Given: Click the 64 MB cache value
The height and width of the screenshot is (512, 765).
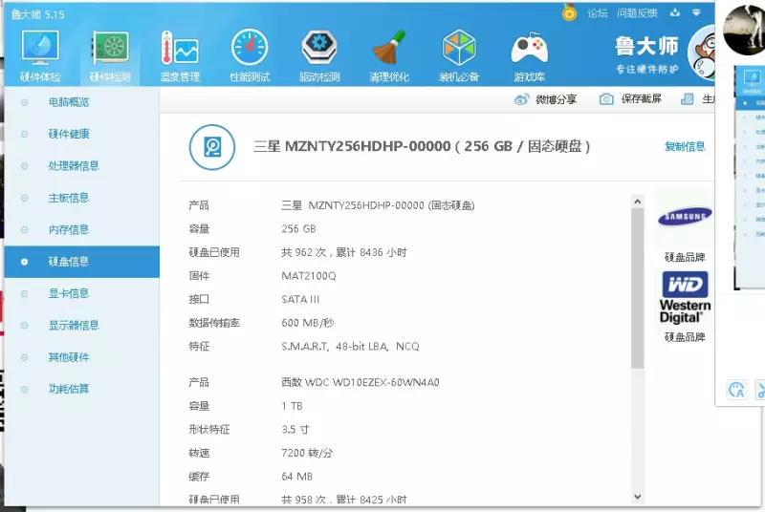Looking at the screenshot, I should pos(296,477).
